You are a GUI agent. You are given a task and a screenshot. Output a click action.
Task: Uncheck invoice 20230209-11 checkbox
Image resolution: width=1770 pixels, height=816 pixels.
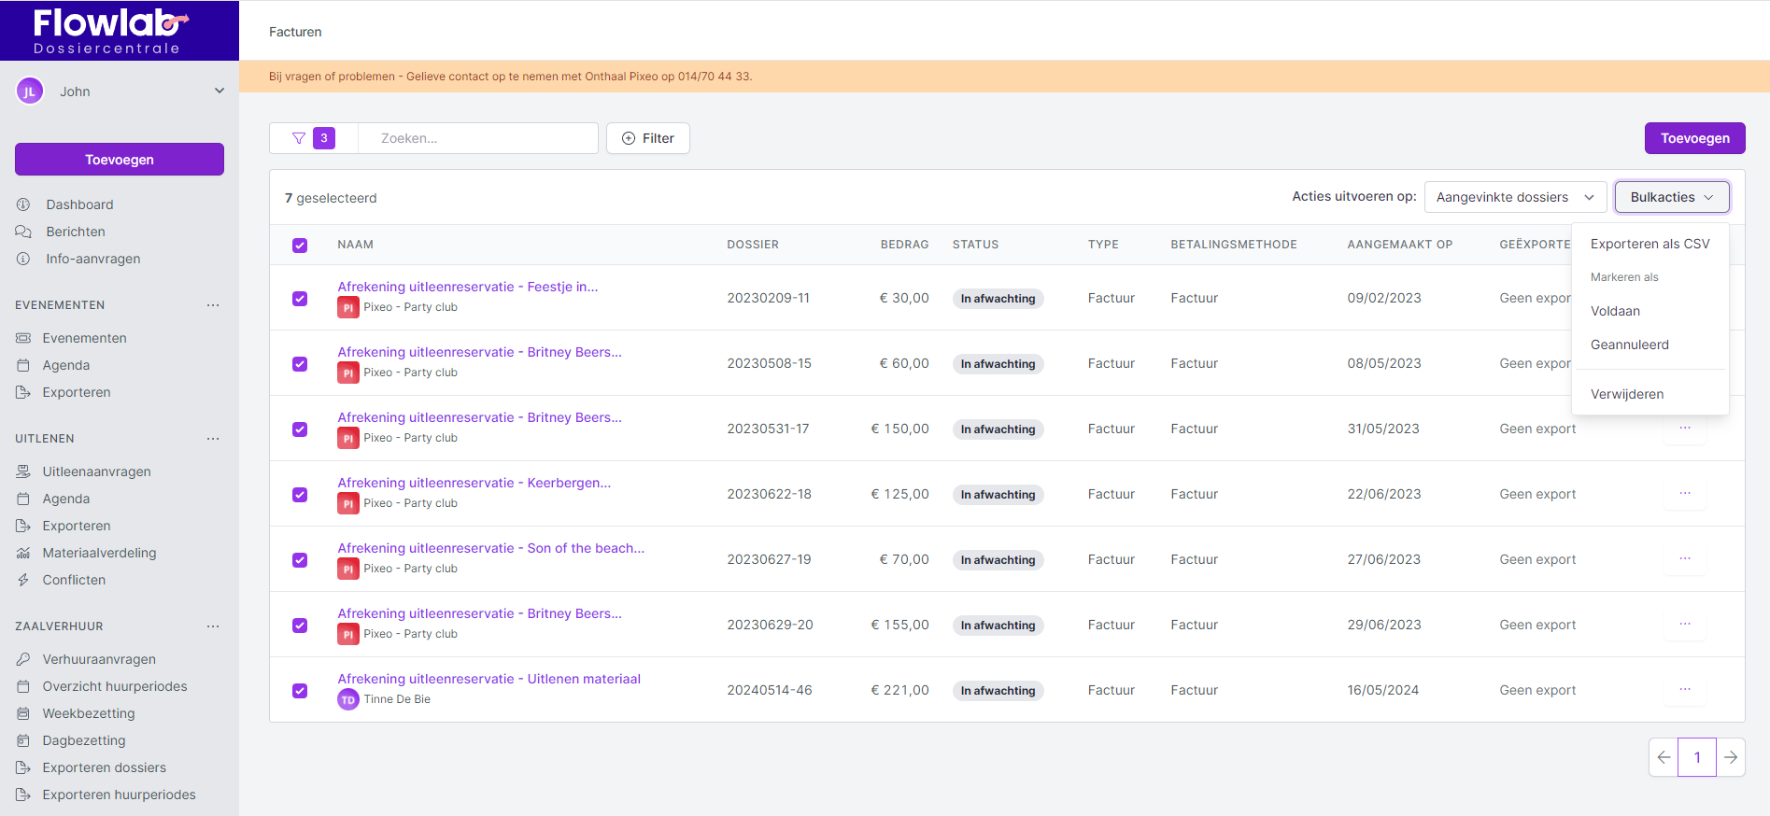(300, 299)
